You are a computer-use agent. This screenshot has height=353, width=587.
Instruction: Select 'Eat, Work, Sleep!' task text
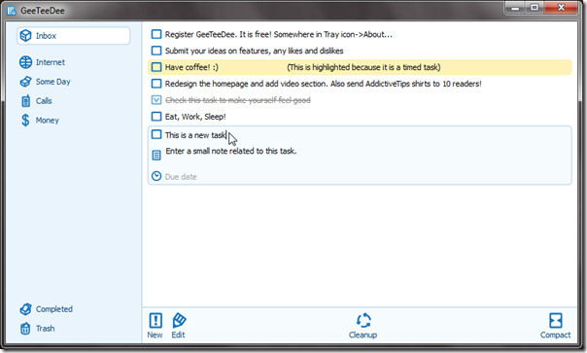click(195, 117)
